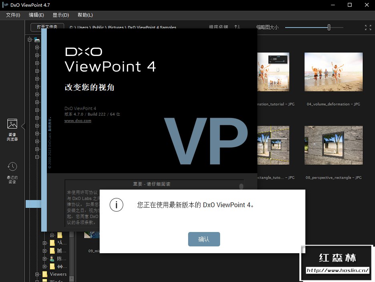Viewport: 375px width, 282px height.
Task: Maximize the DxO ViewPoint window
Action: (350, 5)
